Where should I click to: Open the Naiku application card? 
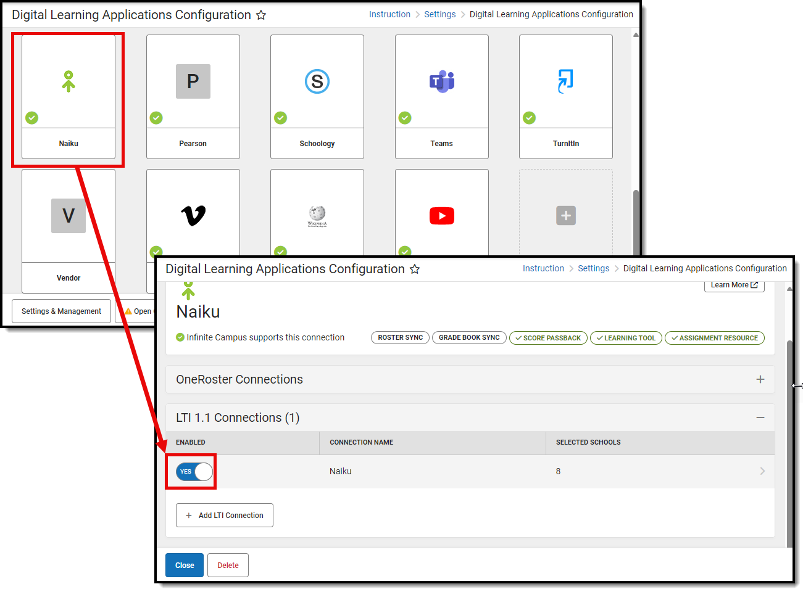69,97
